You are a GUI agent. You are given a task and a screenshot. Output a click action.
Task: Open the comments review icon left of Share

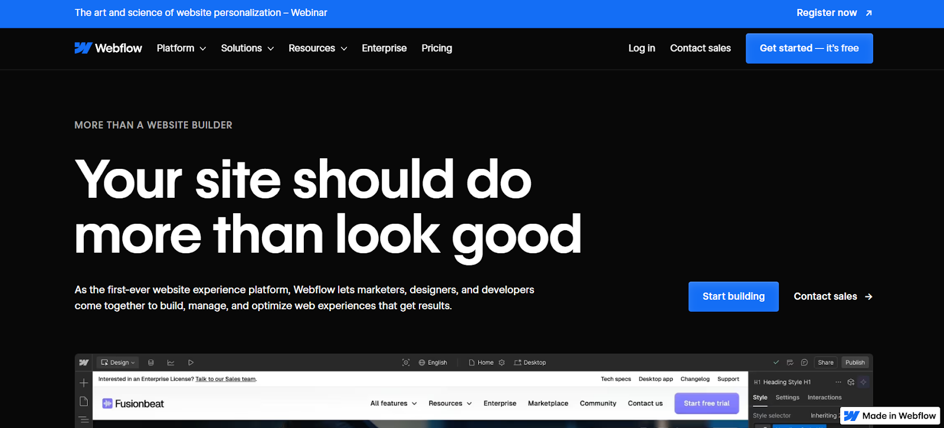point(790,362)
